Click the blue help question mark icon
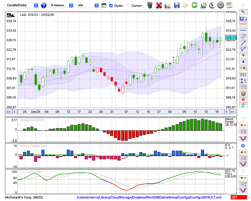 [x=44, y=5]
